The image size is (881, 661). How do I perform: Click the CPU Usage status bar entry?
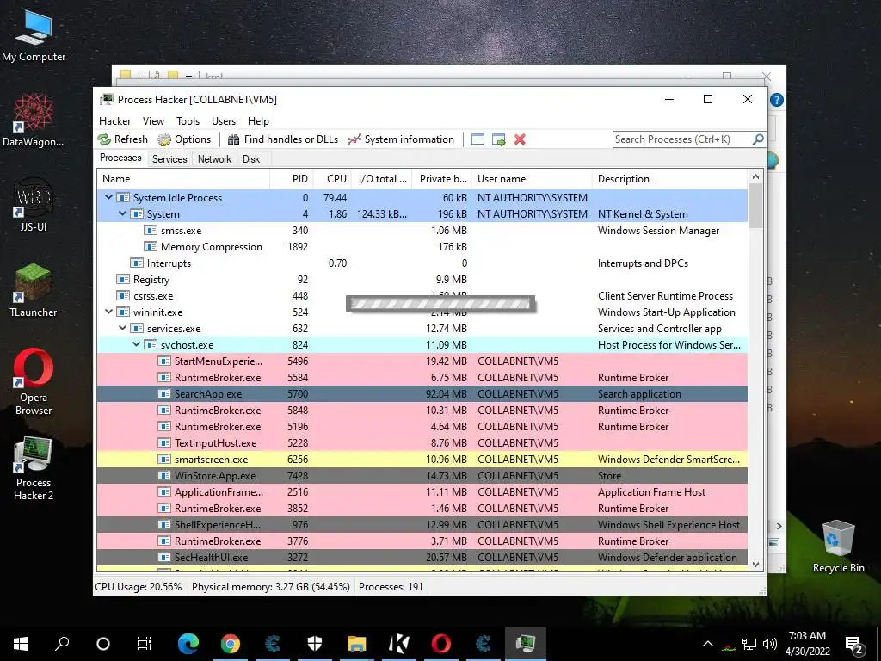coord(139,586)
